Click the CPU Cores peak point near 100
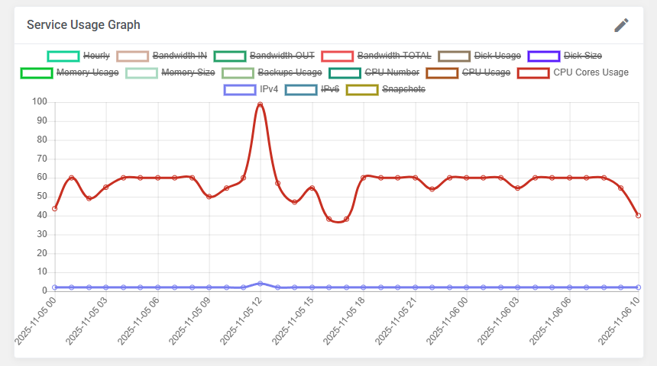Viewport: 657px width, 366px height. 260,104
